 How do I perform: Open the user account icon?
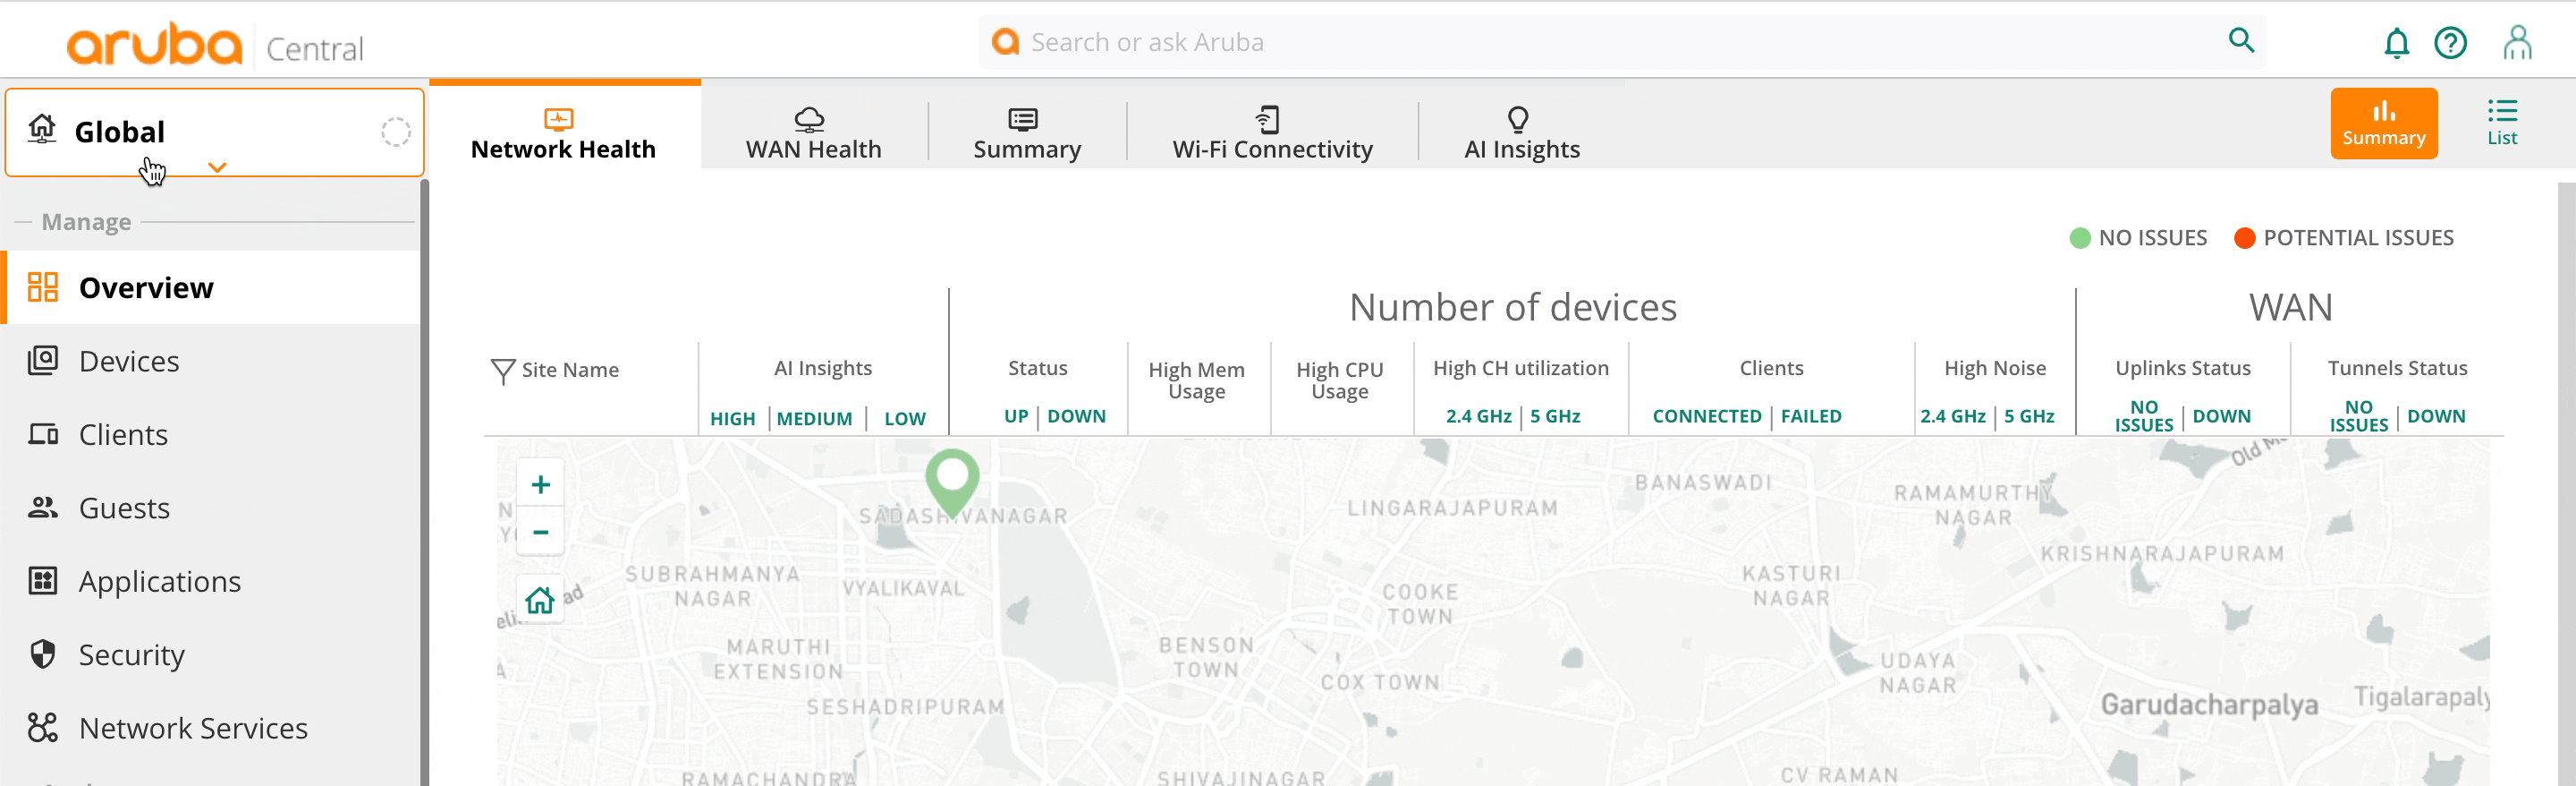click(2517, 43)
